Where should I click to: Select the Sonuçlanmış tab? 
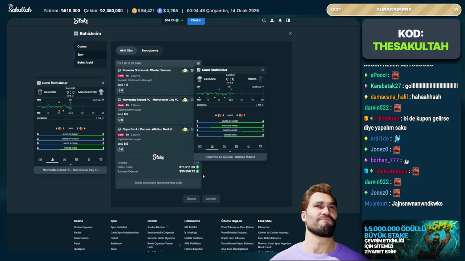(150, 50)
